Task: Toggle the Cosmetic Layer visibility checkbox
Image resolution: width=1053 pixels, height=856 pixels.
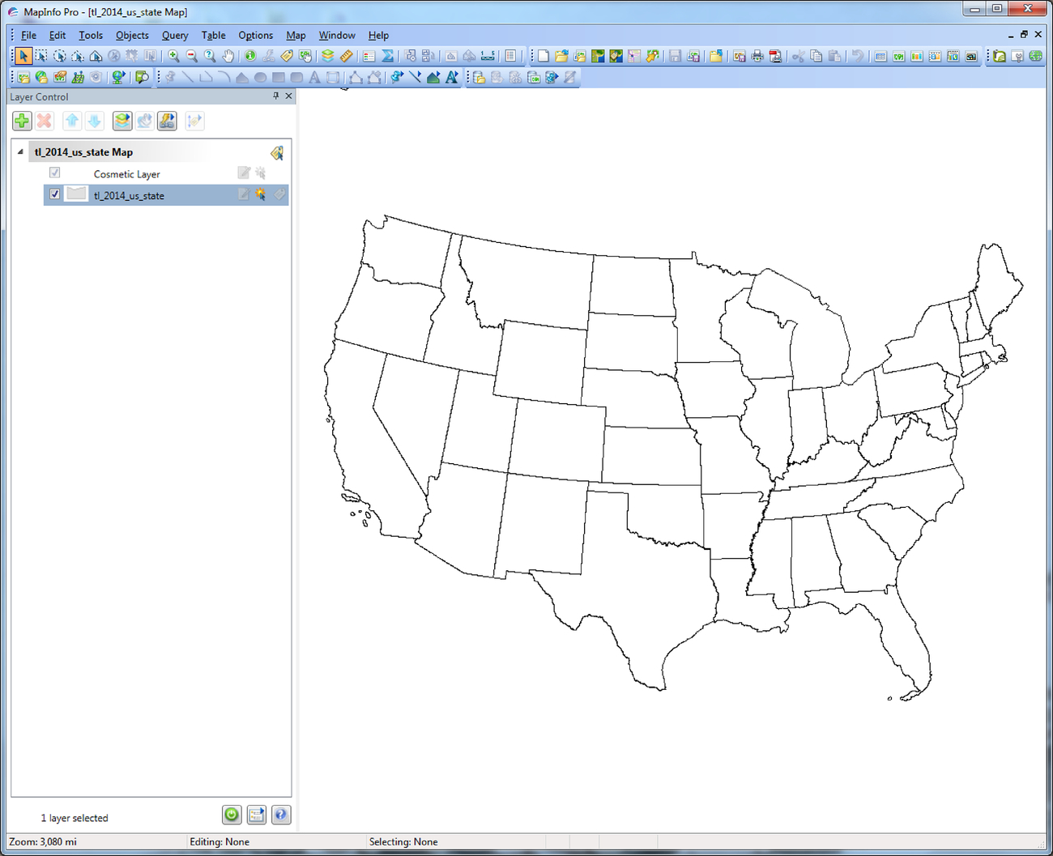Action: click(54, 172)
